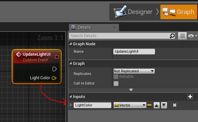198x122 pixels.
Task: Click the Replicates property label
Action: (x=82, y=74)
